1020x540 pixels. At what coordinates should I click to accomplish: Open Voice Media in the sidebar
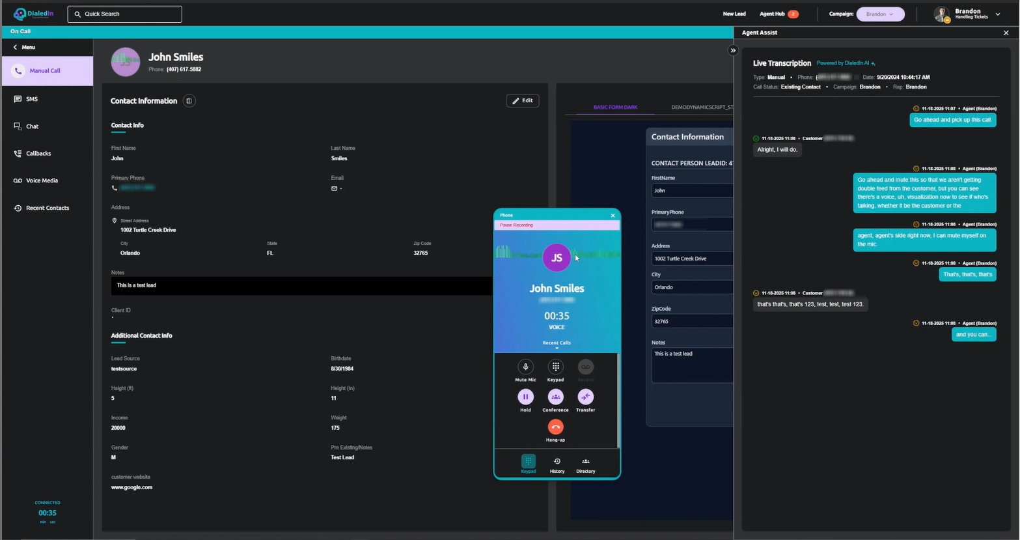pos(42,180)
